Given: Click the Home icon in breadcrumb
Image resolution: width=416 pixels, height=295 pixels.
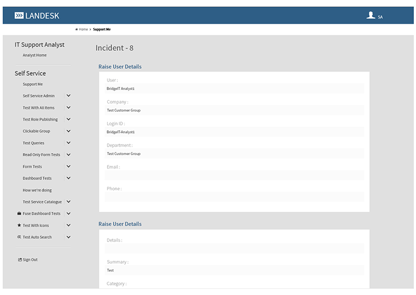Looking at the screenshot, I should [77, 30].
